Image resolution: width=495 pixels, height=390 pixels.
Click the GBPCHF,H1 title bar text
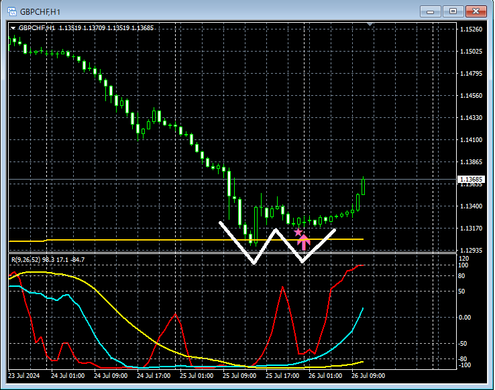click(x=42, y=11)
